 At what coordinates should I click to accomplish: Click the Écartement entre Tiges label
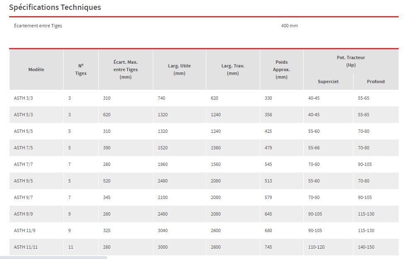pyautogui.click(x=38, y=26)
